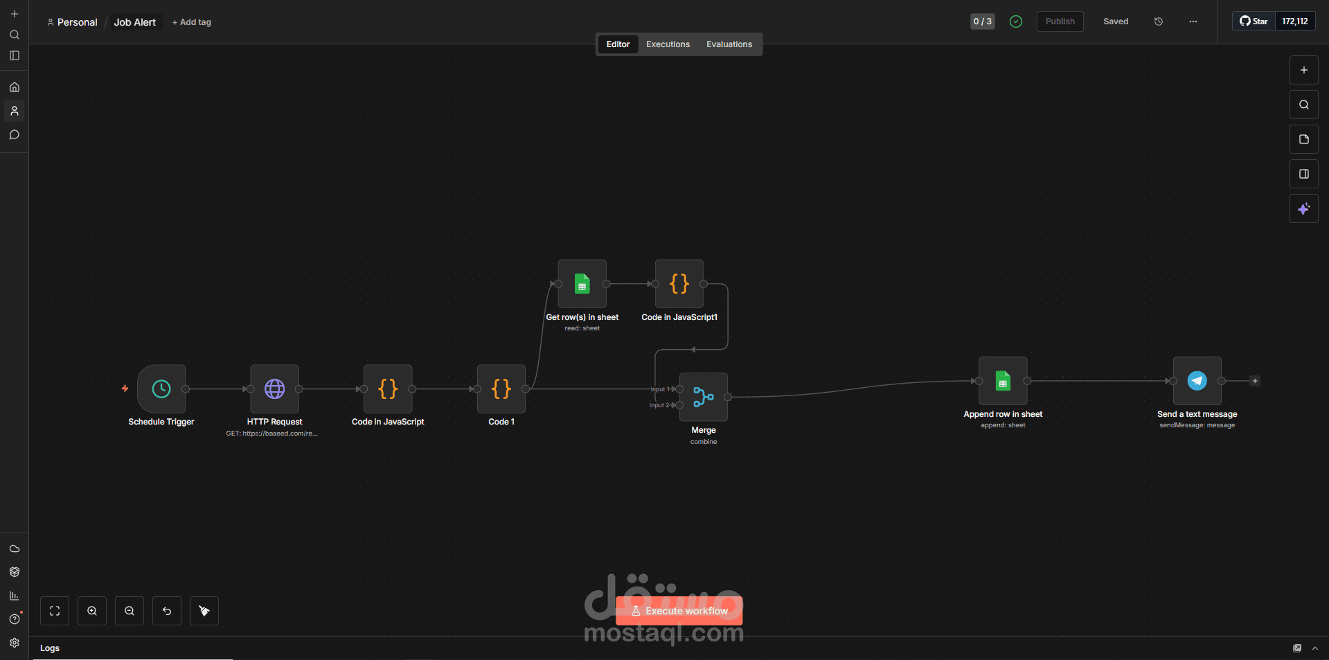Toggle the left sidebar panel icon

coord(15,55)
